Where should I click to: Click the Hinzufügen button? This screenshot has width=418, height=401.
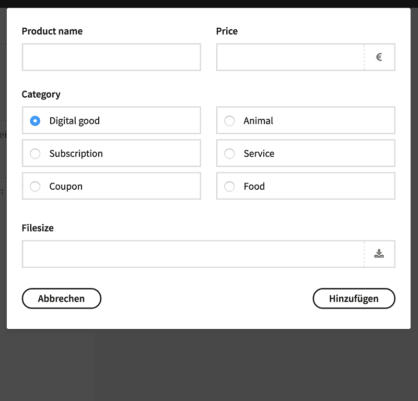354,299
